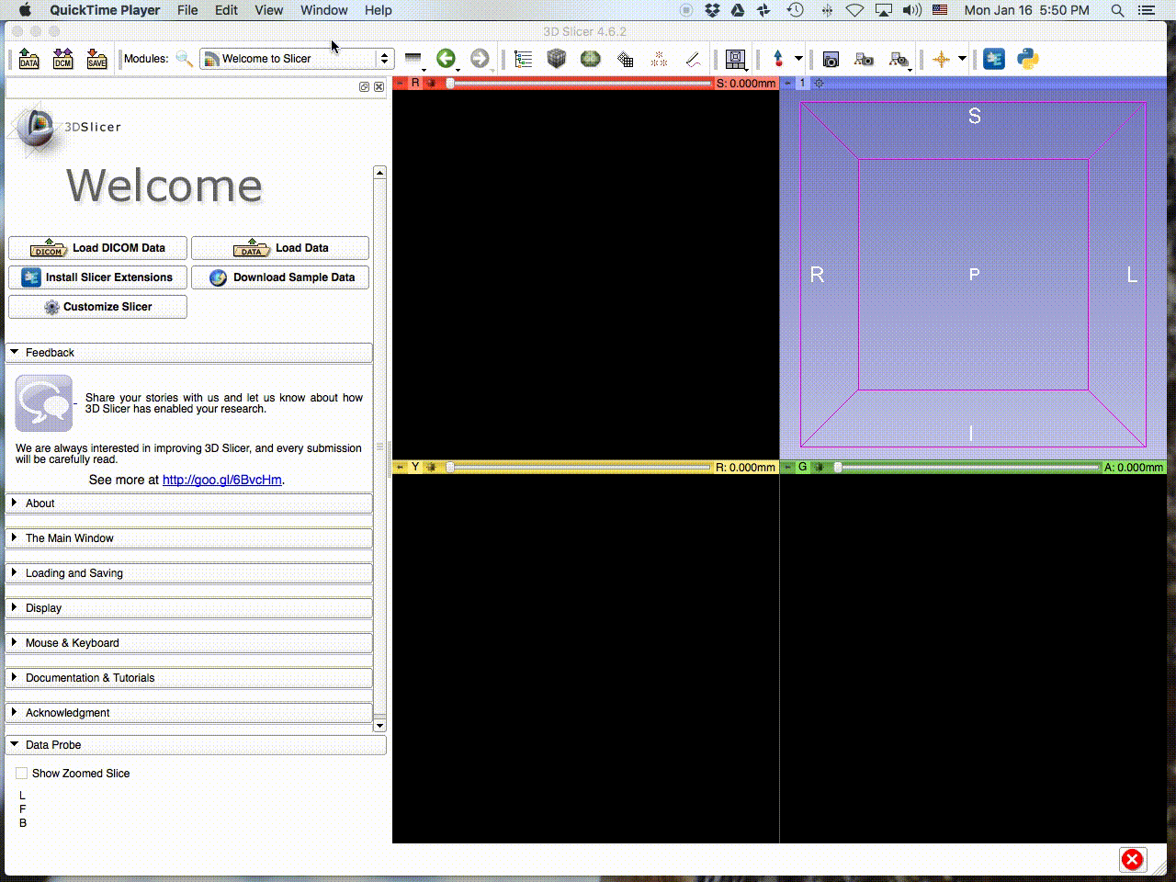Open the view layout selector icon
Viewport: 1176px width, 882px height.
pos(735,59)
